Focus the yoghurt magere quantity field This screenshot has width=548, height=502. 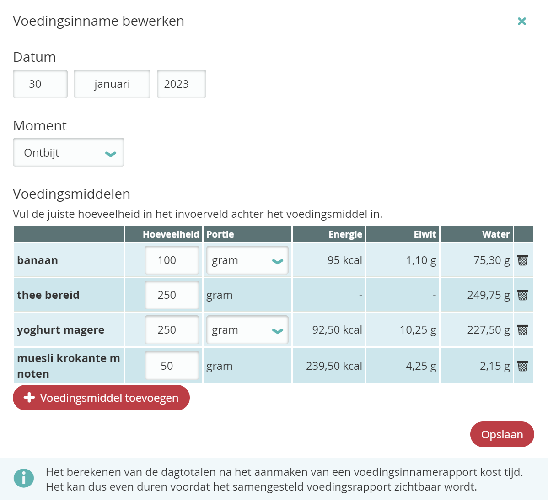(x=172, y=330)
